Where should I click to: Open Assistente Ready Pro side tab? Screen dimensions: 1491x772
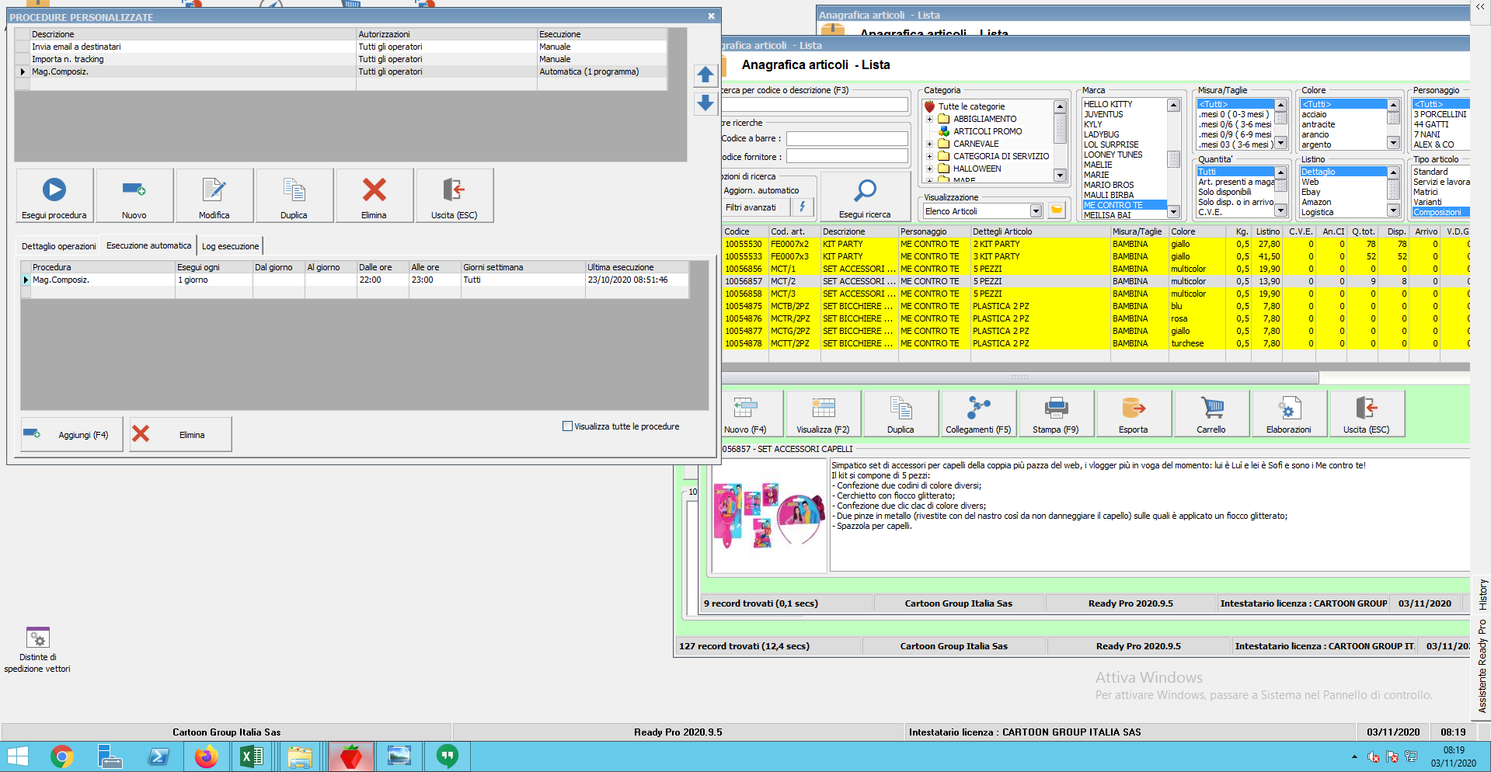(1482, 666)
